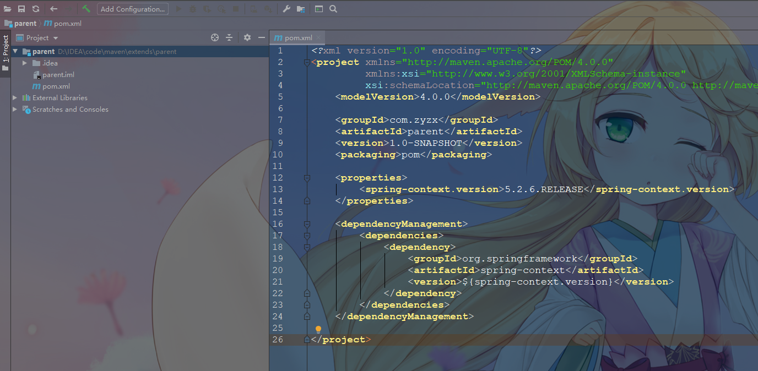
Task: Click the 5.2.6.RELEASE value
Action: click(544, 189)
